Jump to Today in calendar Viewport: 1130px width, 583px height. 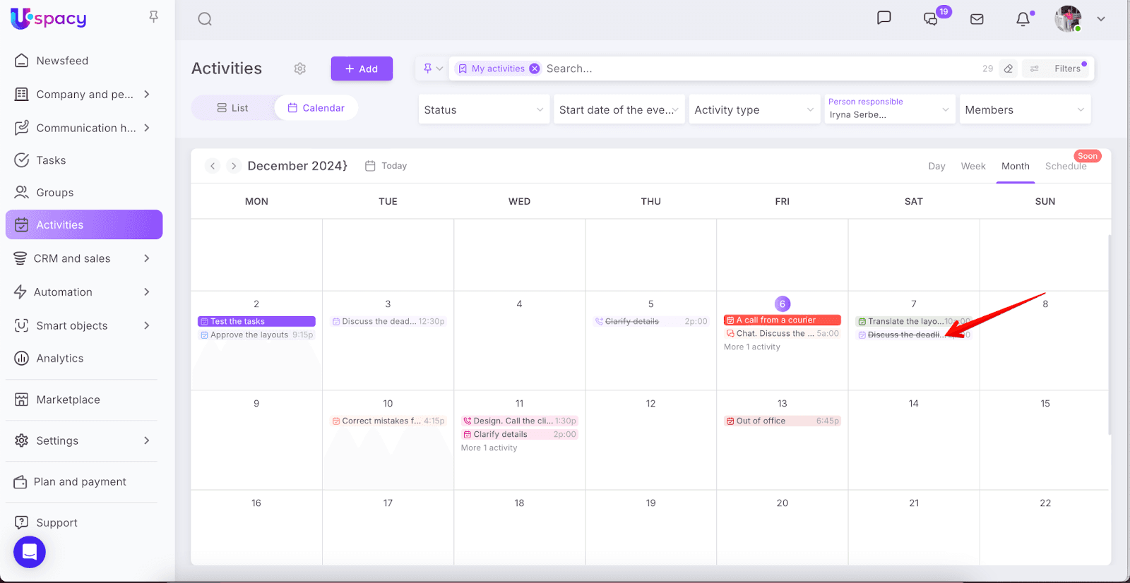[x=386, y=166]
